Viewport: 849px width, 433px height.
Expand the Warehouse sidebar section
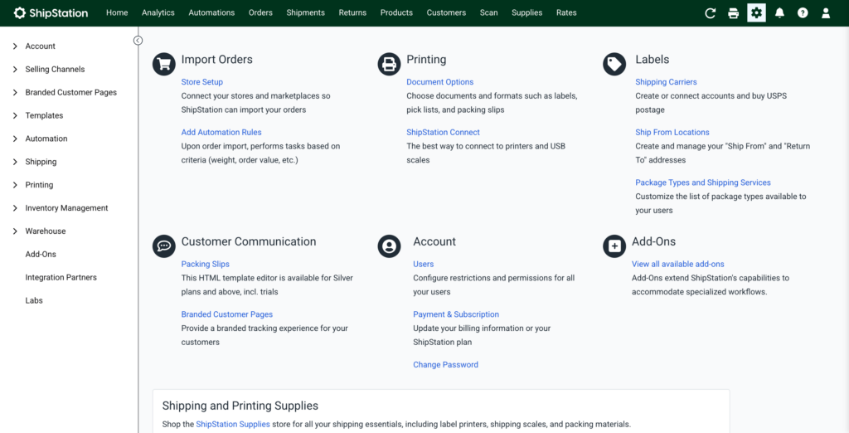15,231
